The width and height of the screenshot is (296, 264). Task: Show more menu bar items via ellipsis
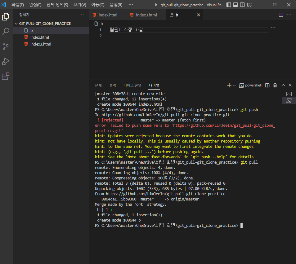pyautogui.click(x=131, y=5)
